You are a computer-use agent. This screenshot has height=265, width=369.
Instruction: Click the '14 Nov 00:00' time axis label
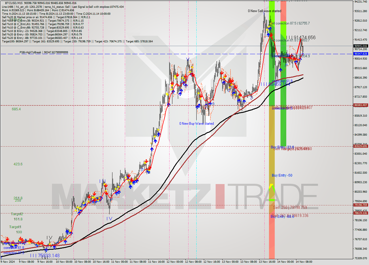tap(286, 262)
